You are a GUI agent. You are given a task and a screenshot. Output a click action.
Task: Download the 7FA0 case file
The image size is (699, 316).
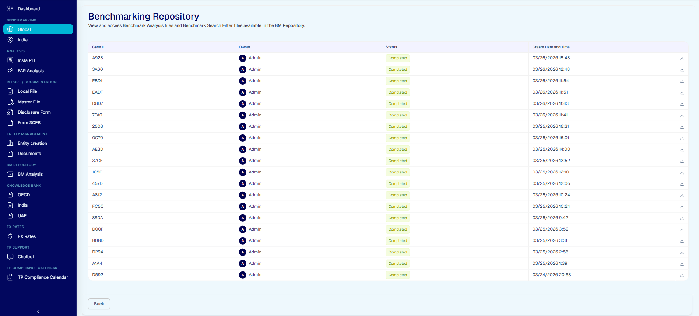(x=682, y=115)
